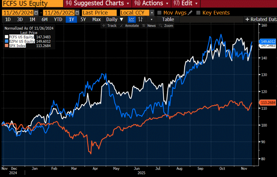Click the Apr x-axis month label

(x=95, y=168)
